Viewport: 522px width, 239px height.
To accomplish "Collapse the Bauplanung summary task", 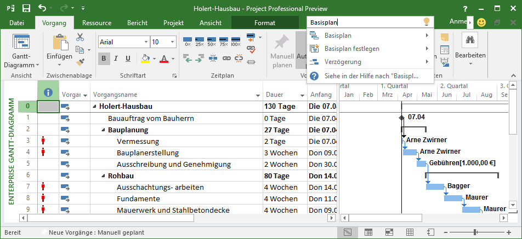I will pos(104,130).
